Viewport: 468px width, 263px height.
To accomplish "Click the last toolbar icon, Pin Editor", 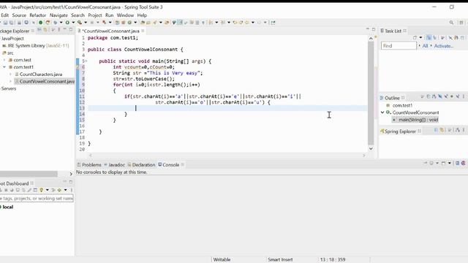I will pyautogui.click(x=273, y=23).
